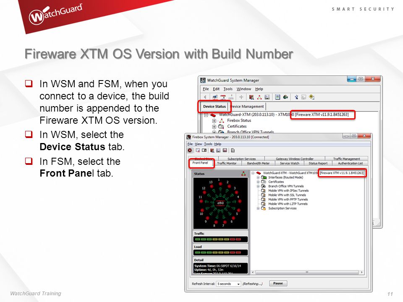The image size is (403, 302).
Task: Select Mobile VPN with IPSec Tunnels tree item
Action: click(288, 190)
